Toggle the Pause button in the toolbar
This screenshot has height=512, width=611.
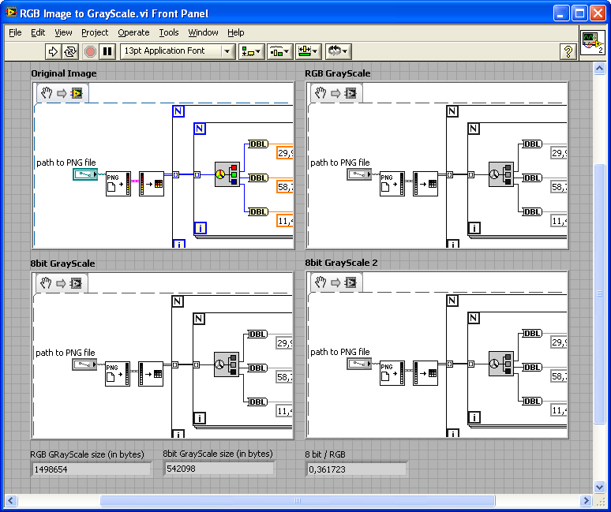(x=108, y=51)
